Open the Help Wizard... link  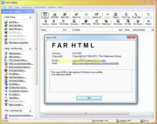[15, 57]
